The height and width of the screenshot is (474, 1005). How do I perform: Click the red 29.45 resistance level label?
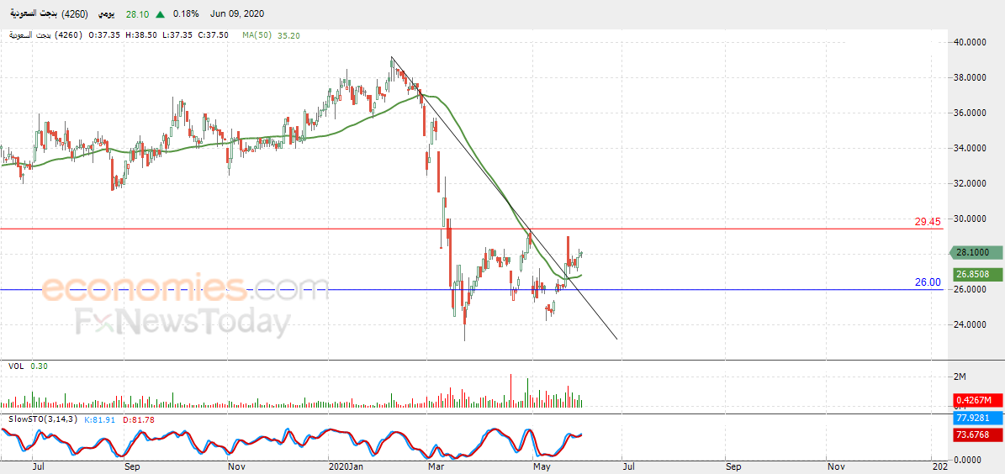pyautogui.click(x=928, y=222)
